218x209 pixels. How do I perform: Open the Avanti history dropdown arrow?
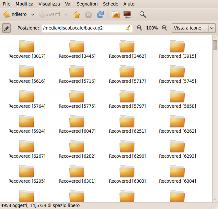(x=66, y=15)
